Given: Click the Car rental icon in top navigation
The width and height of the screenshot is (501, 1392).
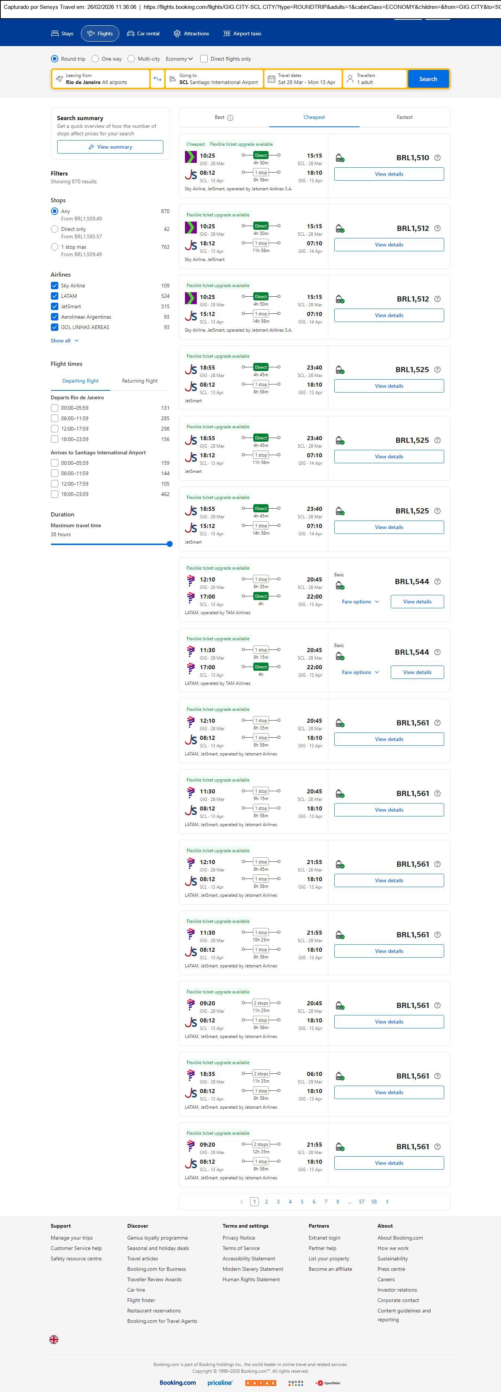Looking at the screenshot, I should click(131, 33).
